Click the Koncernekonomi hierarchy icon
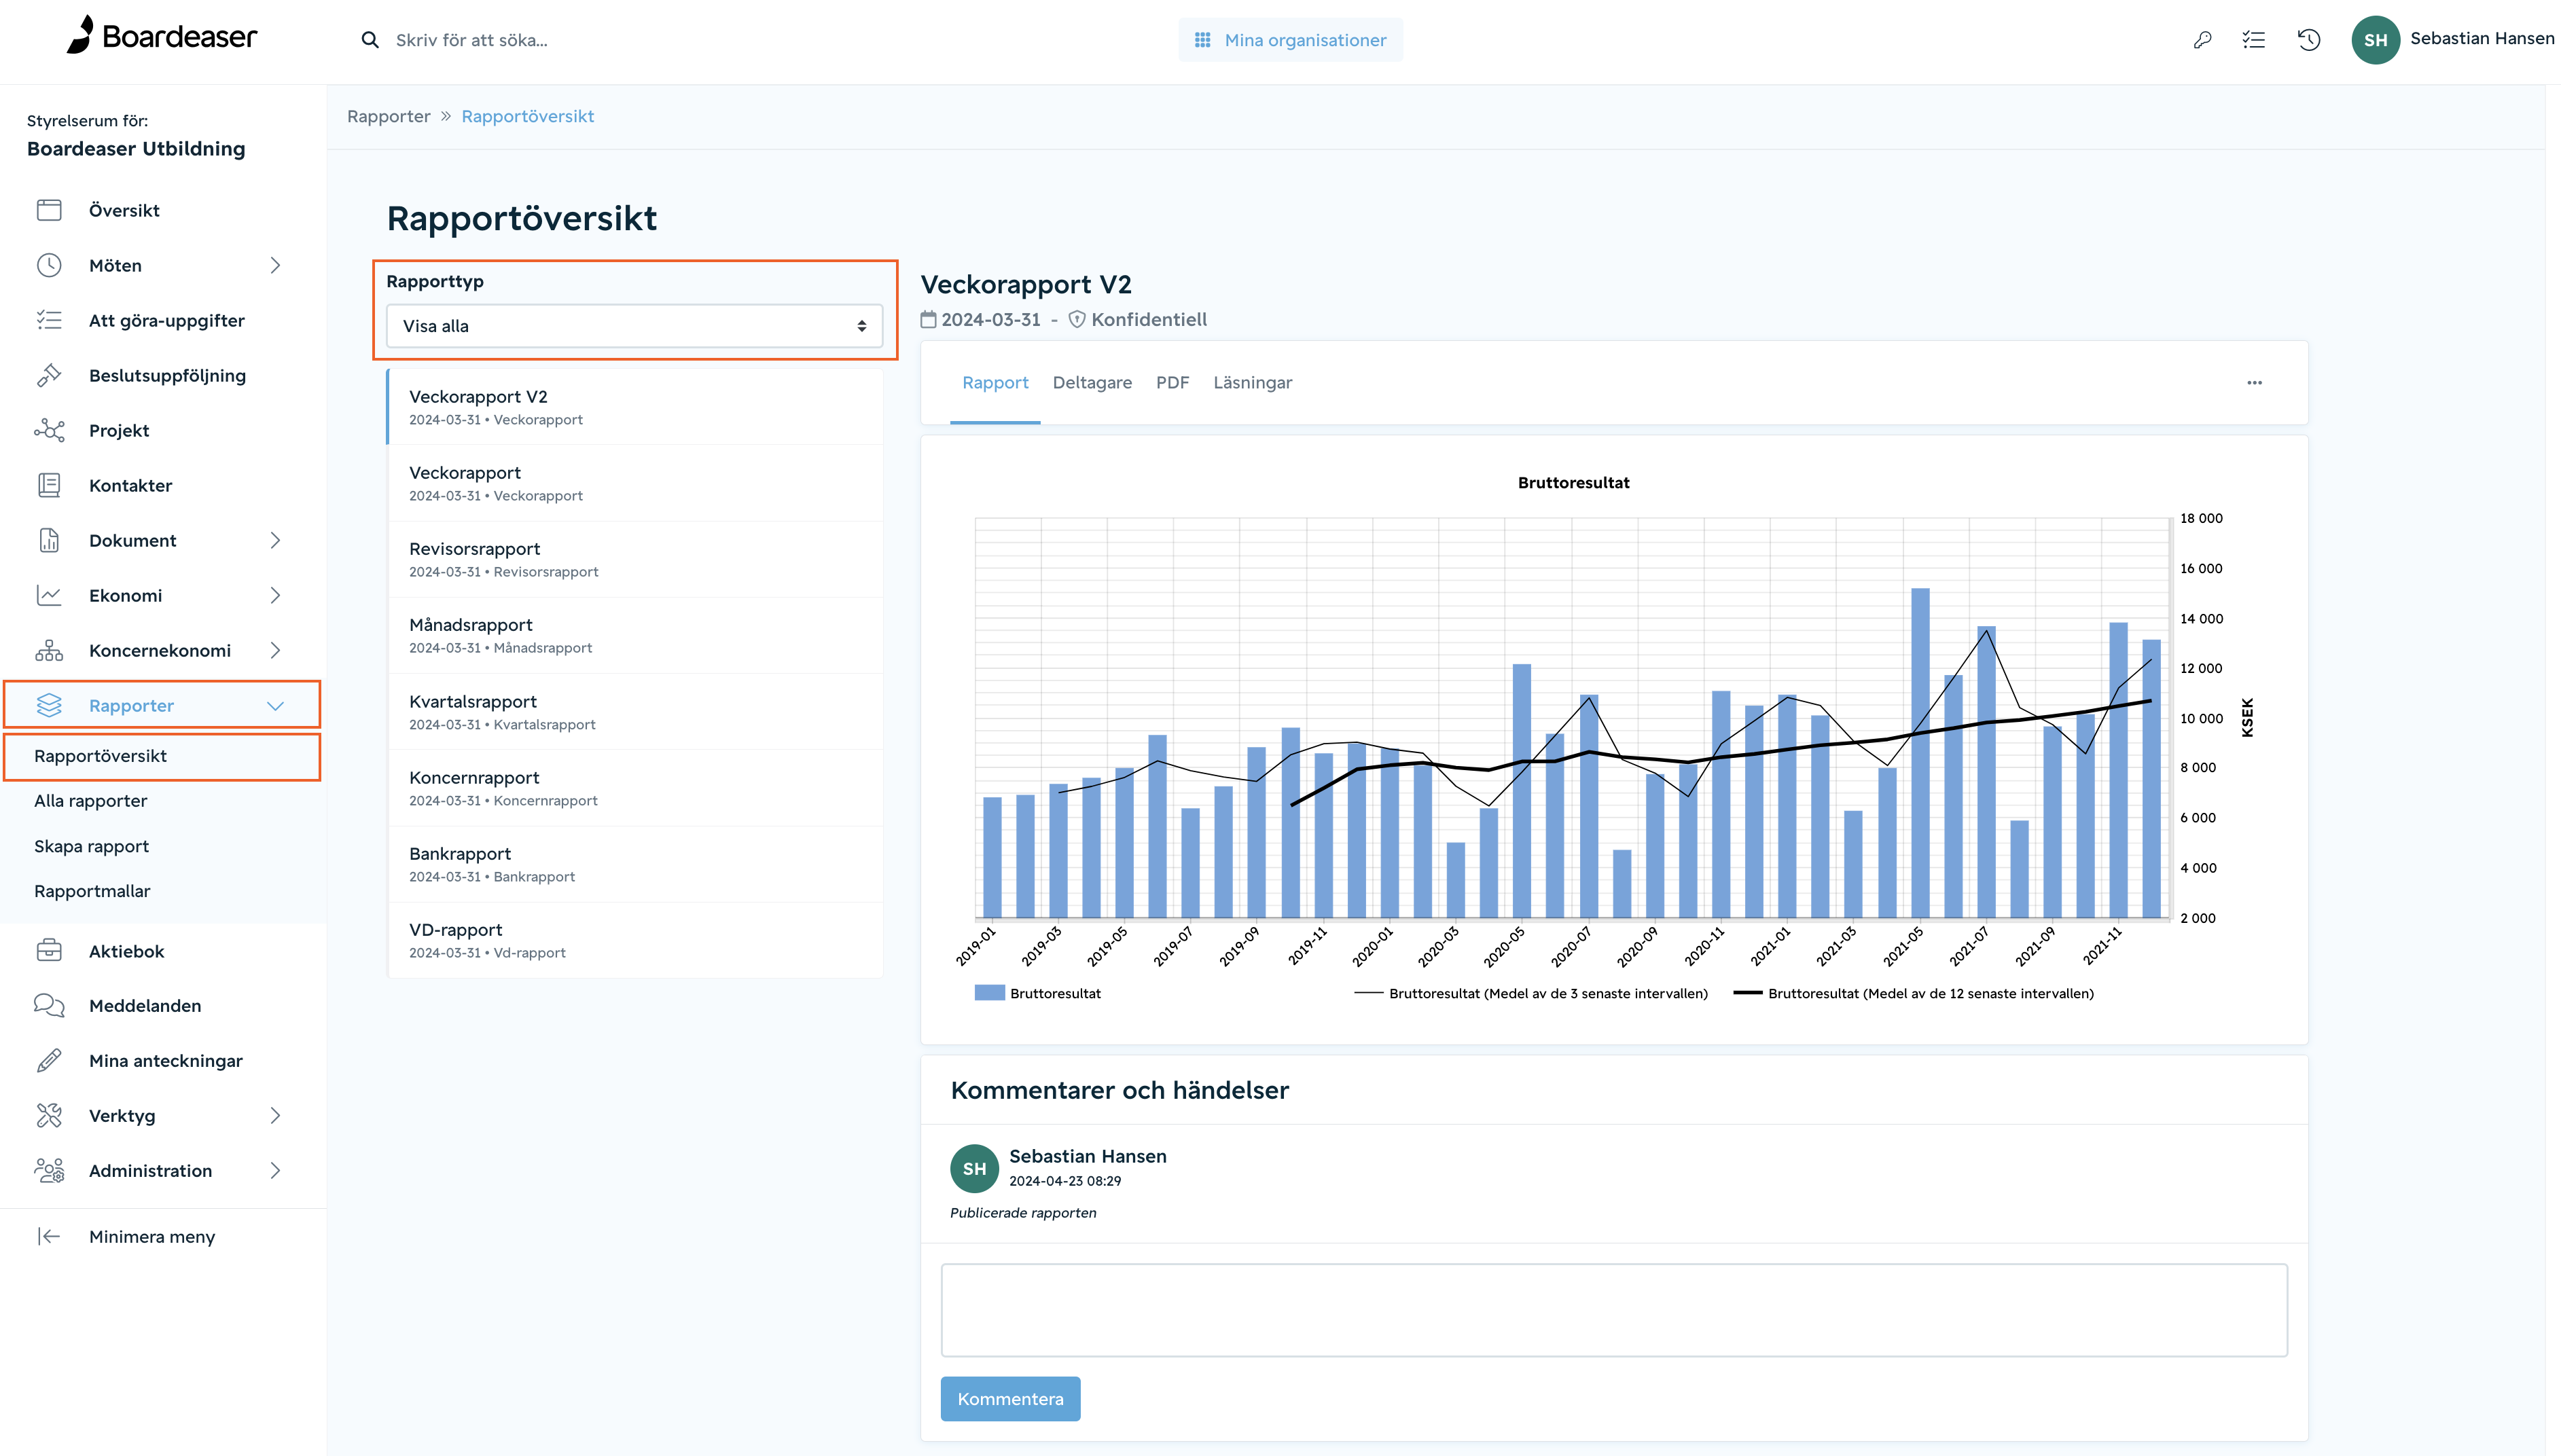The height and width of the screenshot is (1456, 2561). pos(49,650)
